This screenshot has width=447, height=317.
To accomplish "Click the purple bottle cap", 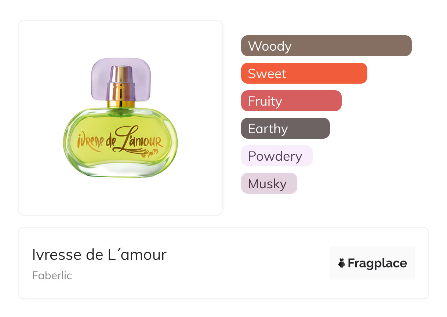I will point(121,79).
